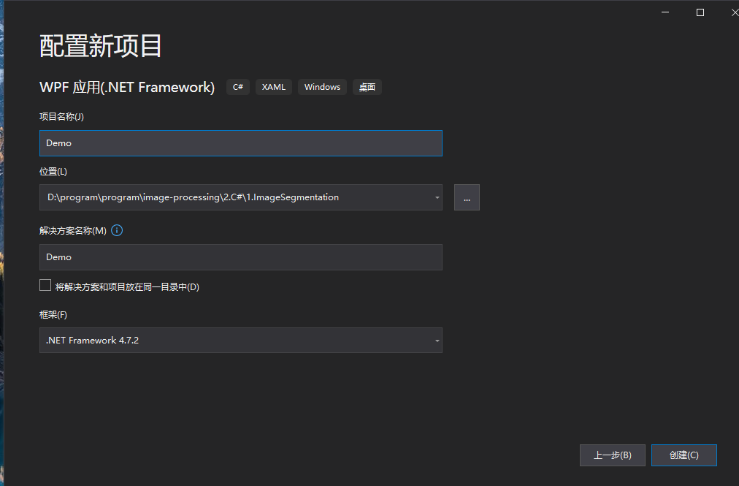Screen dimensions: 739x486
Task: Click the 上一步(B) button
Action: (612, 455)
